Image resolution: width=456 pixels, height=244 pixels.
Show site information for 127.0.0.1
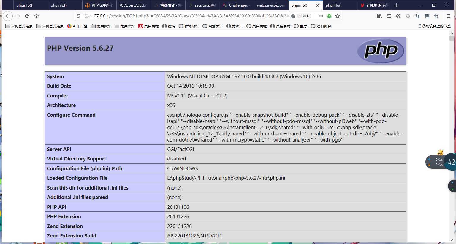tap(87, 16)
